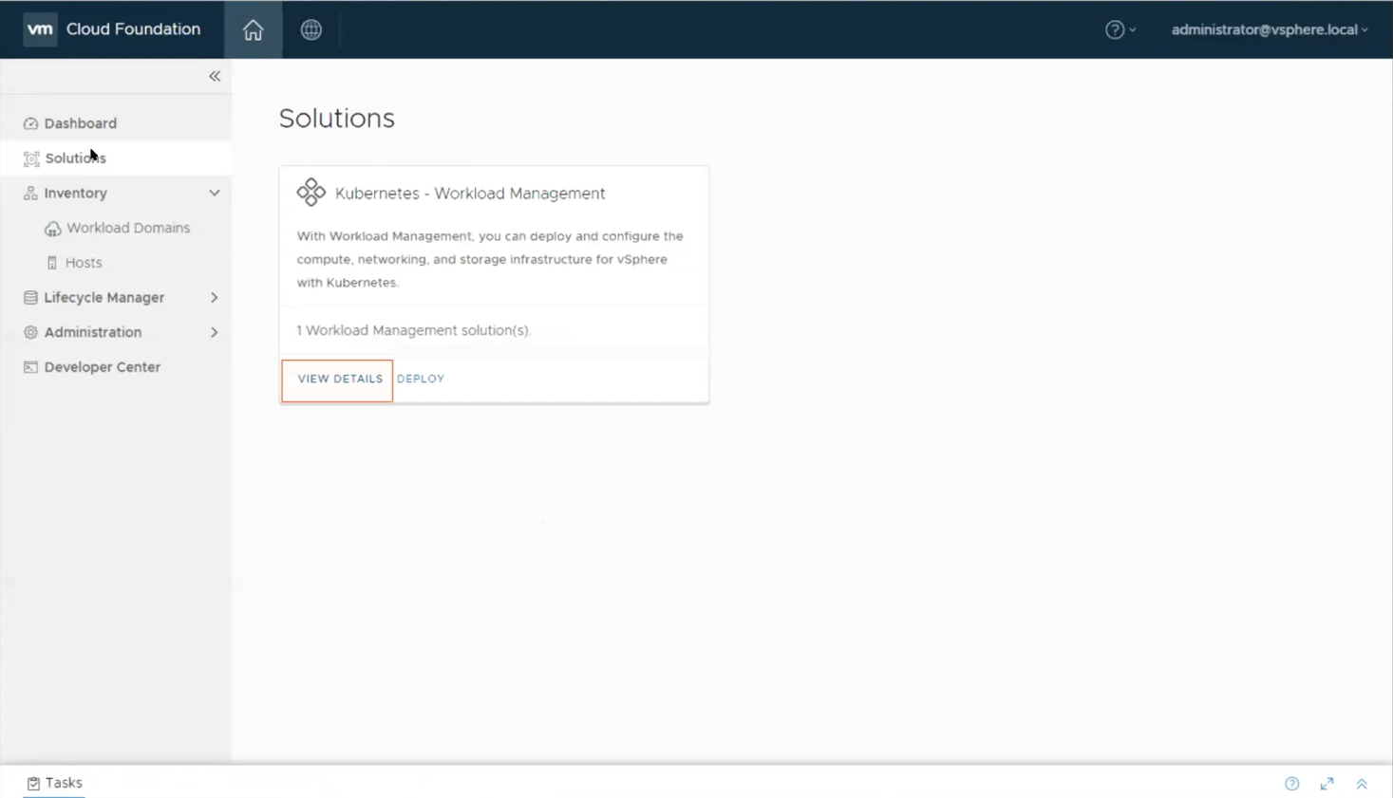This screenshot has width=1393, height=798.
Task: Open the administrator@vsphere.local account dropdown
Action: (x=1269, y=29)
